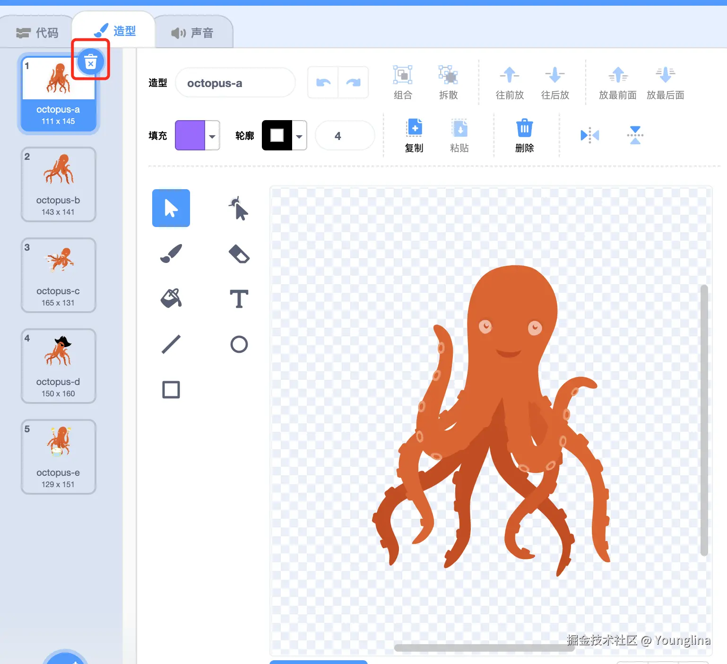Click the outline width field showing 4
Image resolution: width=727 pixels, height=664 pixels.
pyautogui.click(x=345, y=136)
